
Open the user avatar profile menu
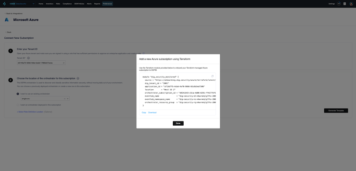pyautogui.click(x=351, y=4)
